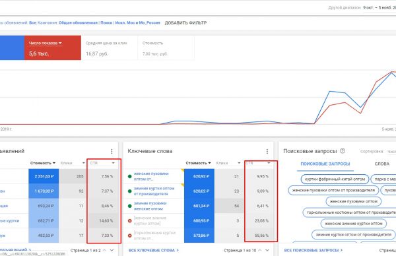Screen dimensions: 396x256
Task: Click chip куртки фабричный китай оптом
Action: (335, 179)
